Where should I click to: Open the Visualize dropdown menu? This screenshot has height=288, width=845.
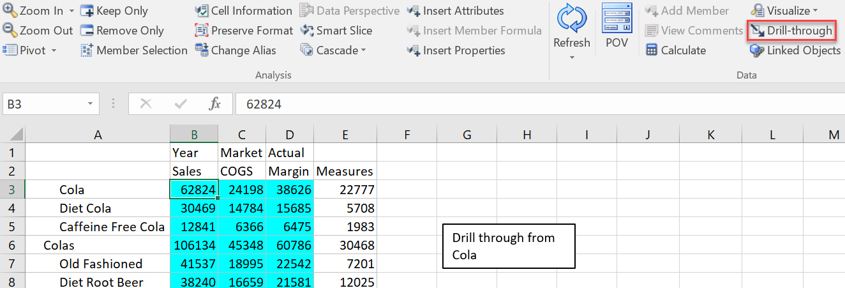(x=784, y=11)
